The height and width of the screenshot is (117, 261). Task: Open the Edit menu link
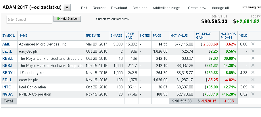pos(84,8)
